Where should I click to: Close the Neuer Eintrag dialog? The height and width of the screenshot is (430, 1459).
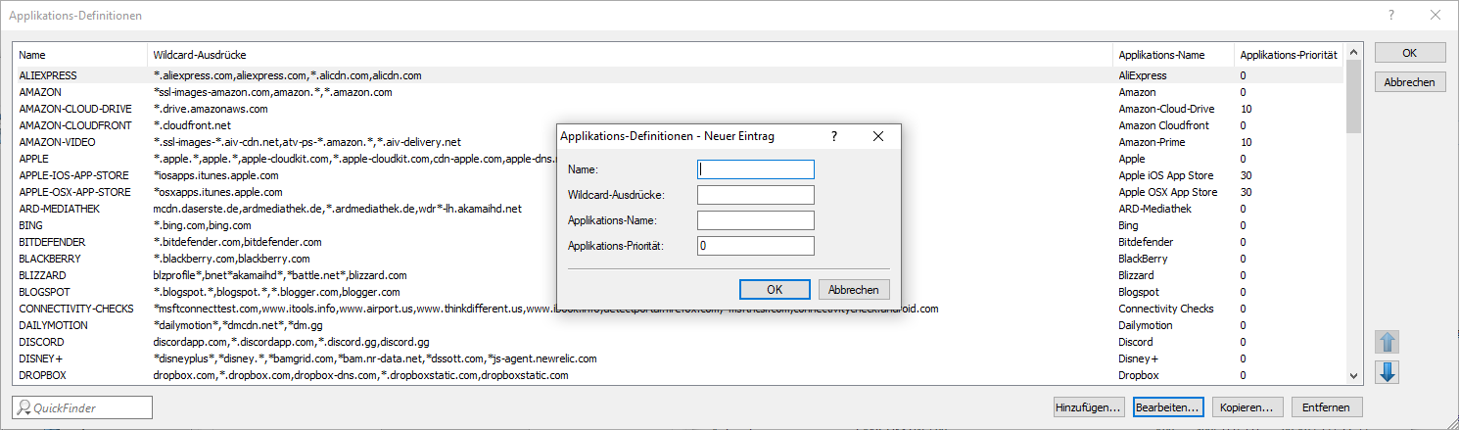pyautogui.click(x=878, y=136)
